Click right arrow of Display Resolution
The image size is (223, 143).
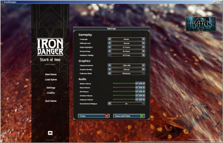click(x=143, y=65)
